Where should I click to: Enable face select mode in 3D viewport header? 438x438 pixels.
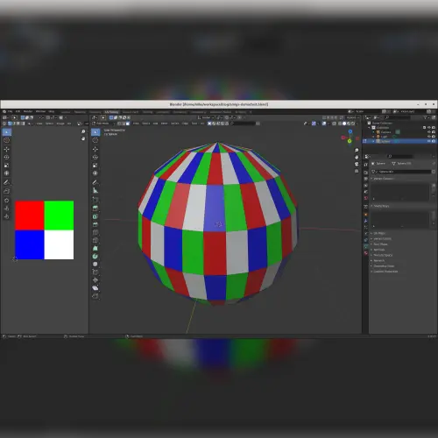tap(128, 124)
